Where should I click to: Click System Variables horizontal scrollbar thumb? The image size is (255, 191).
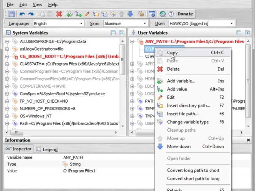click(x=17, y=132)
